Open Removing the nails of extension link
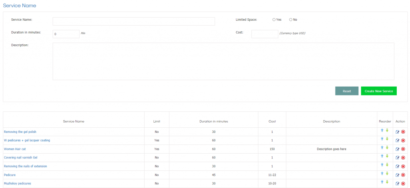The height and width of the screenshot is (188, 410). coord(25,166)
